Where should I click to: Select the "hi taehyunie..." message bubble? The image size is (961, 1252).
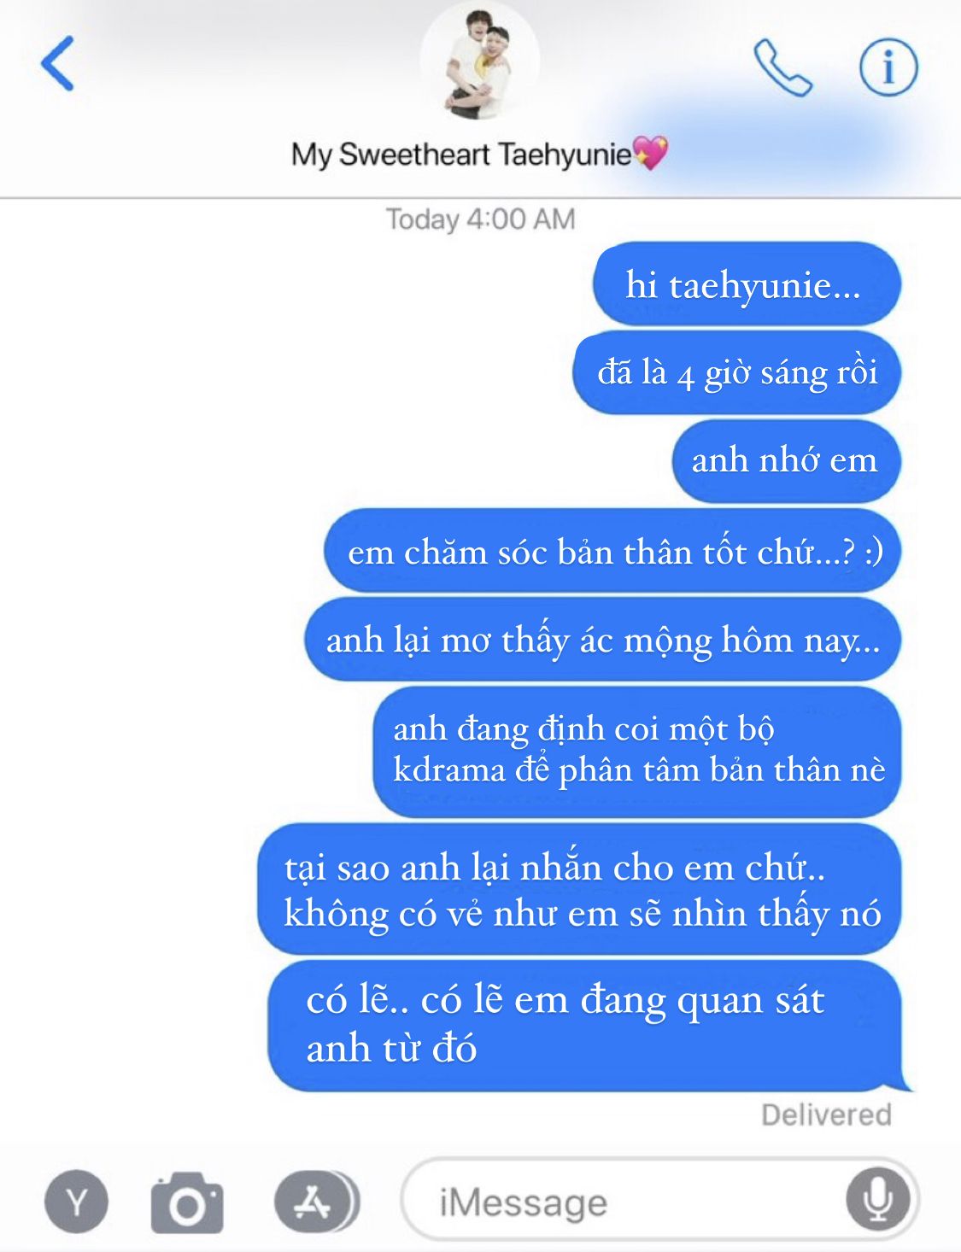747,284
